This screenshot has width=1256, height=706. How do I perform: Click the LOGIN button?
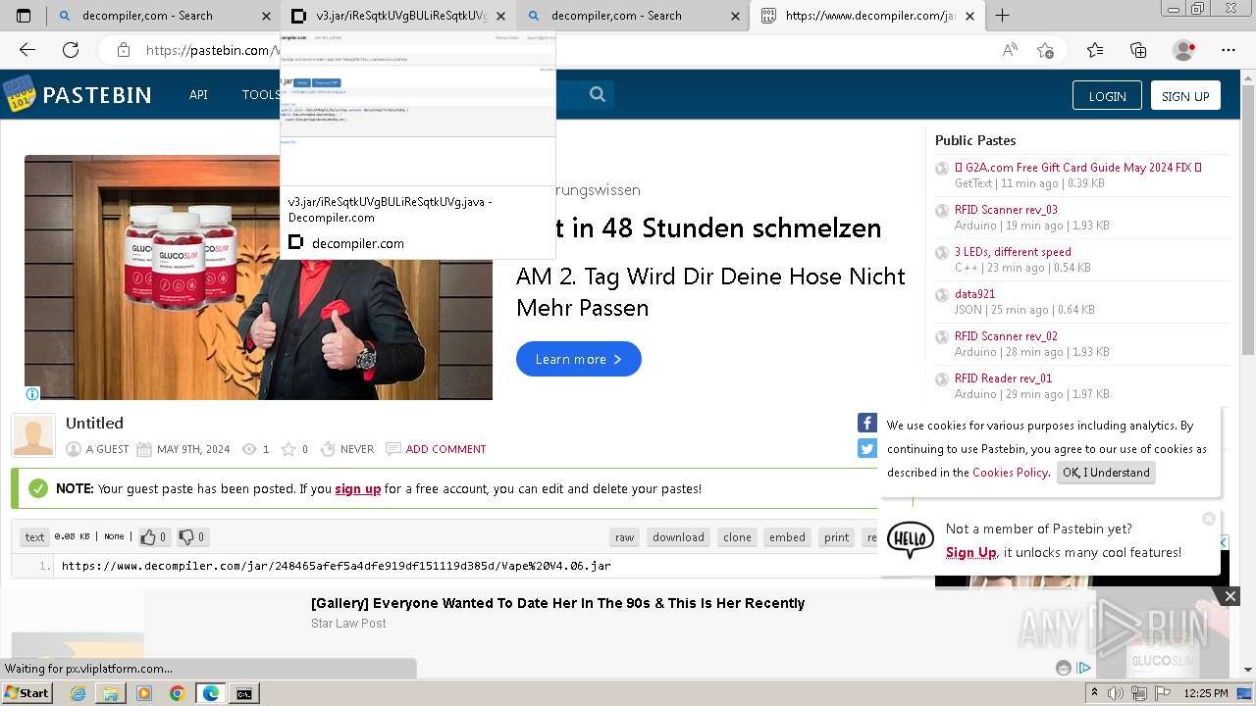pyautogui.click(x=1107, y=95)
